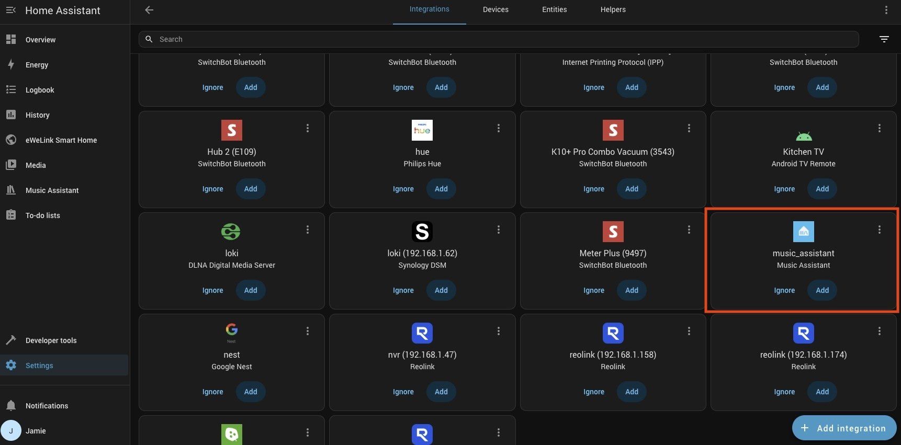The height and width of the screenshot is (445, 901).
Task: Click the Settings gear icon
Action: click(11, 366)
